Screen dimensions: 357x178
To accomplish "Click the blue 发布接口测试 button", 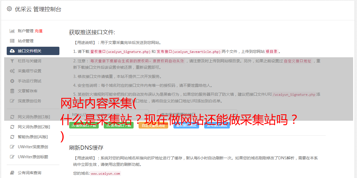I will pos(217,125).
